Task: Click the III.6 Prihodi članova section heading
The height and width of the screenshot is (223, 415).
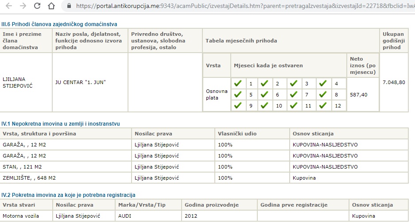Action: 60,24
